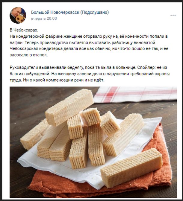Click the word Подслушано in the header

tap(95, 12)
